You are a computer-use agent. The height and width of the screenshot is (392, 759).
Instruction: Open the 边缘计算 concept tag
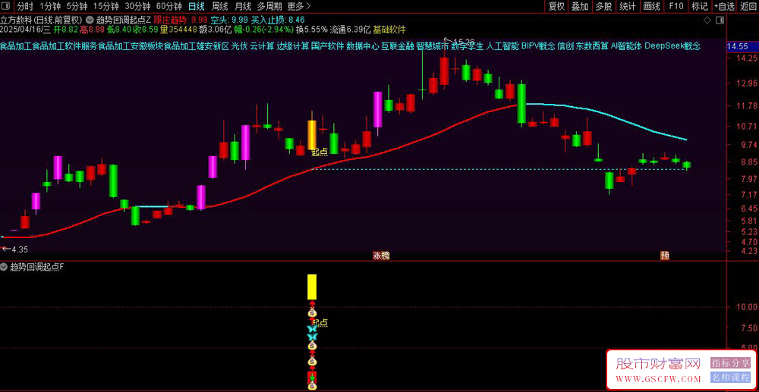click(x=292, y=46)
